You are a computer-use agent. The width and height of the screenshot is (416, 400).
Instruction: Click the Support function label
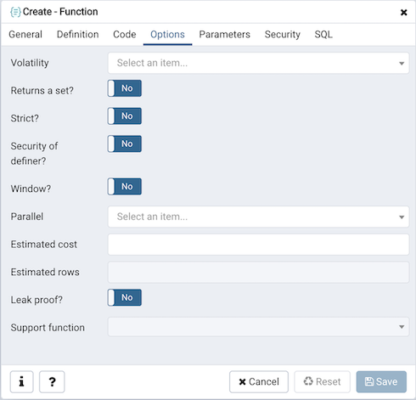click(x=48, y=328)
